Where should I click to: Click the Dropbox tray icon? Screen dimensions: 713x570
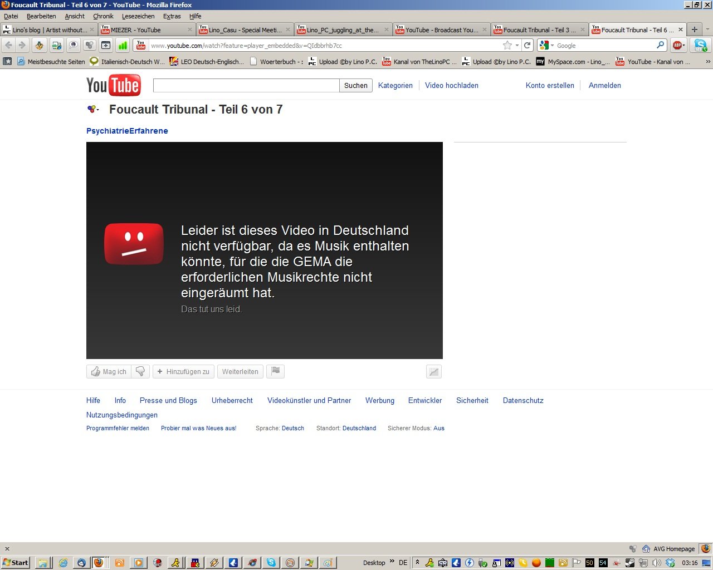[670, 563]
